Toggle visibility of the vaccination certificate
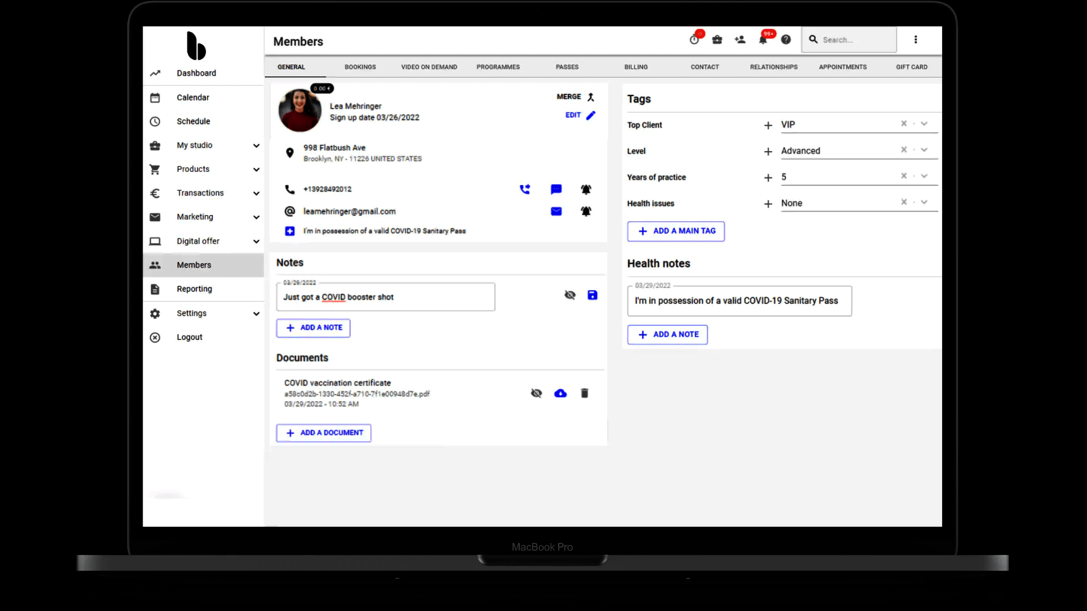 [536, 393]
